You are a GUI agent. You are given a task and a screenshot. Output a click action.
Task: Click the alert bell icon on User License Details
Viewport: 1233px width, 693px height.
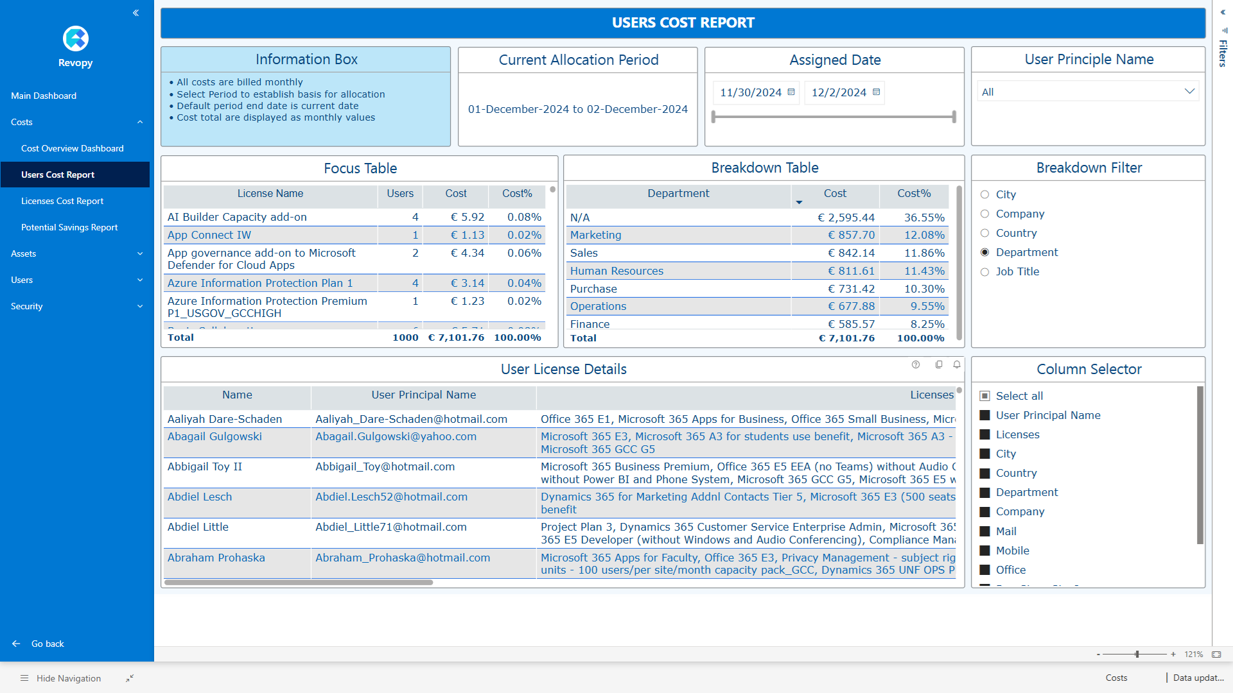[957, 364]
